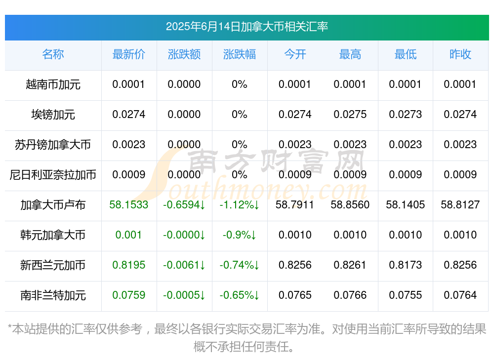This screenshot has width=494, height=362.
Task: Click open price 58.7911
Action: tap(295, 205)
